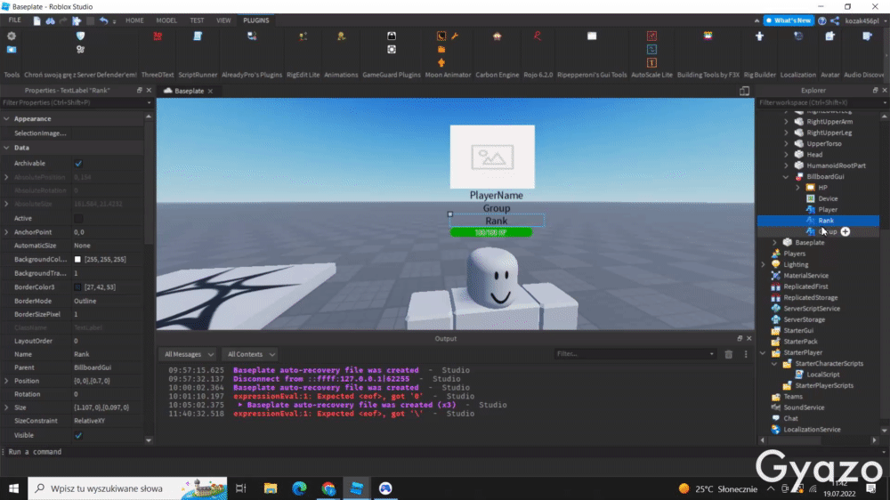Open the Output panel options menu
The width and height of the screenshot is (890, 500).
point(746,354)
